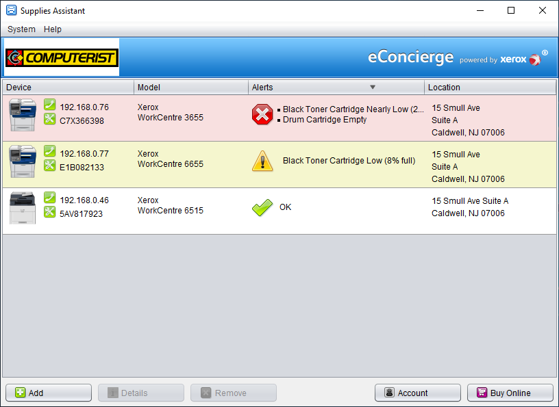
Task: Click the Black Toner Cartridge Nearly Low alert
Action: pyautogui.click(x=353, y=109)
